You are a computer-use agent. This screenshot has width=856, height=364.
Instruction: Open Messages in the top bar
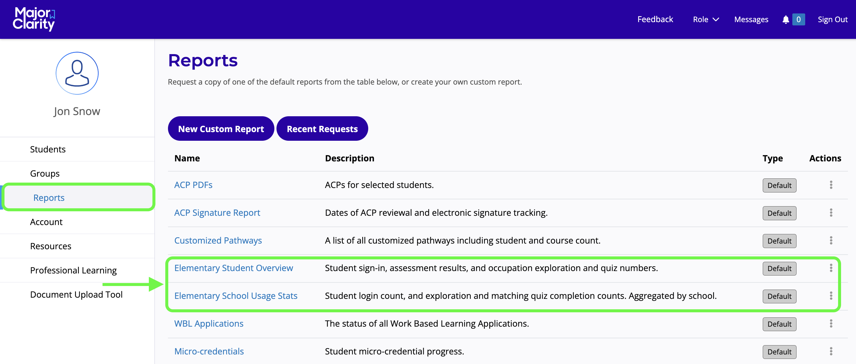[751, 20]
